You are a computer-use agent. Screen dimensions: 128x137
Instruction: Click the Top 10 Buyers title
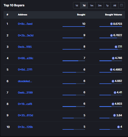(14, 5)
